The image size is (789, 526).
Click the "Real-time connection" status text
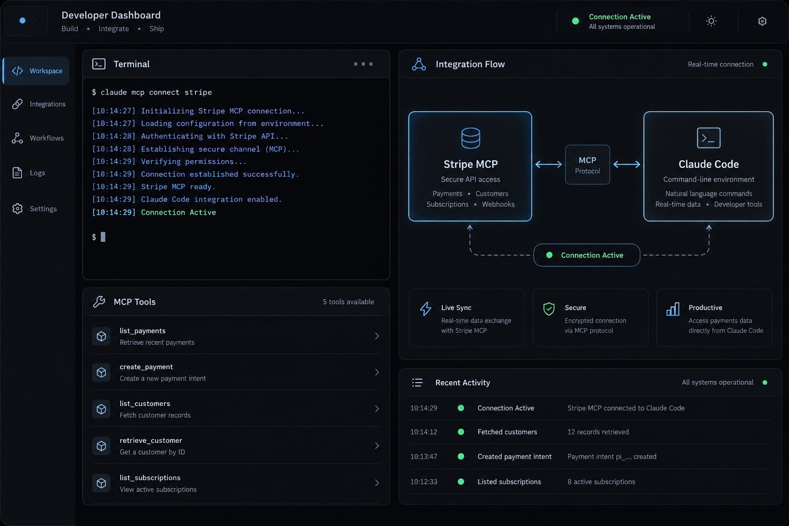pyautogui.click(x=721, y=64)
